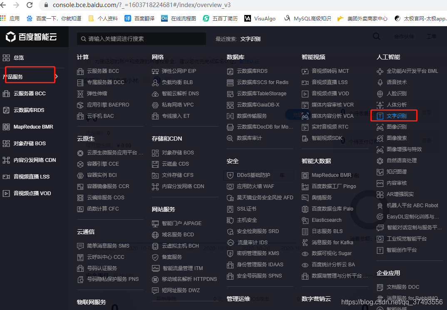Viewport: 447px width, 310px height.
Task: Click the browser reload icon
Action: tap(30, 5)
